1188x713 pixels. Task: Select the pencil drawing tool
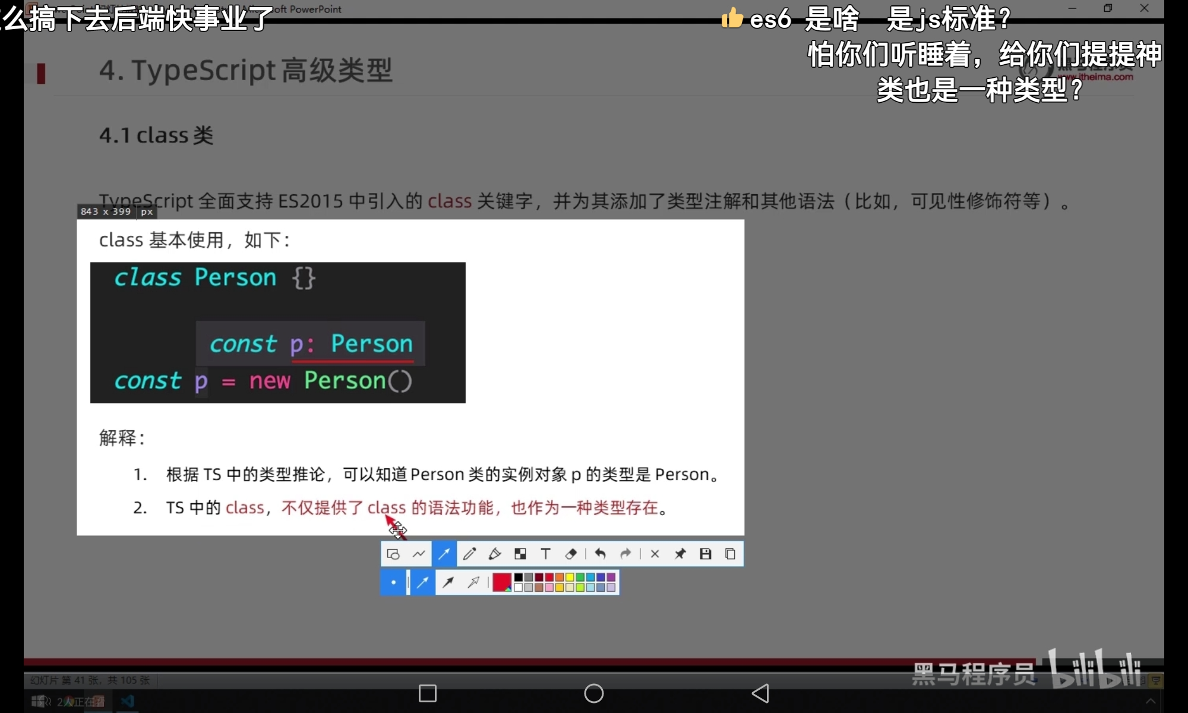click(x=469, y=554)
